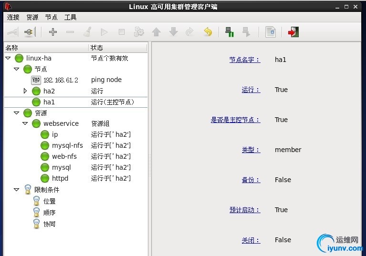This screenshot has width=366, height=256.
Task: Click the 关闭 label link
Action: click(x=251, y=240)
